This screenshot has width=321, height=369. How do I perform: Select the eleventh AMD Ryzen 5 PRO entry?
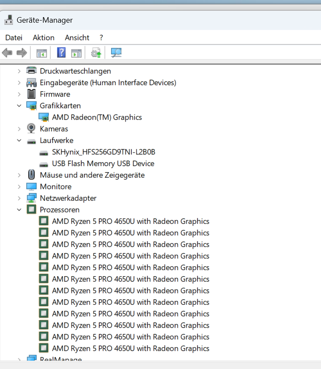pos(131,337)
